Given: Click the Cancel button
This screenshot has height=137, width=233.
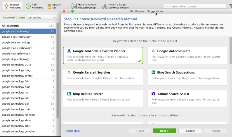Looking at the screenshot, I should [x=190, y=131].
